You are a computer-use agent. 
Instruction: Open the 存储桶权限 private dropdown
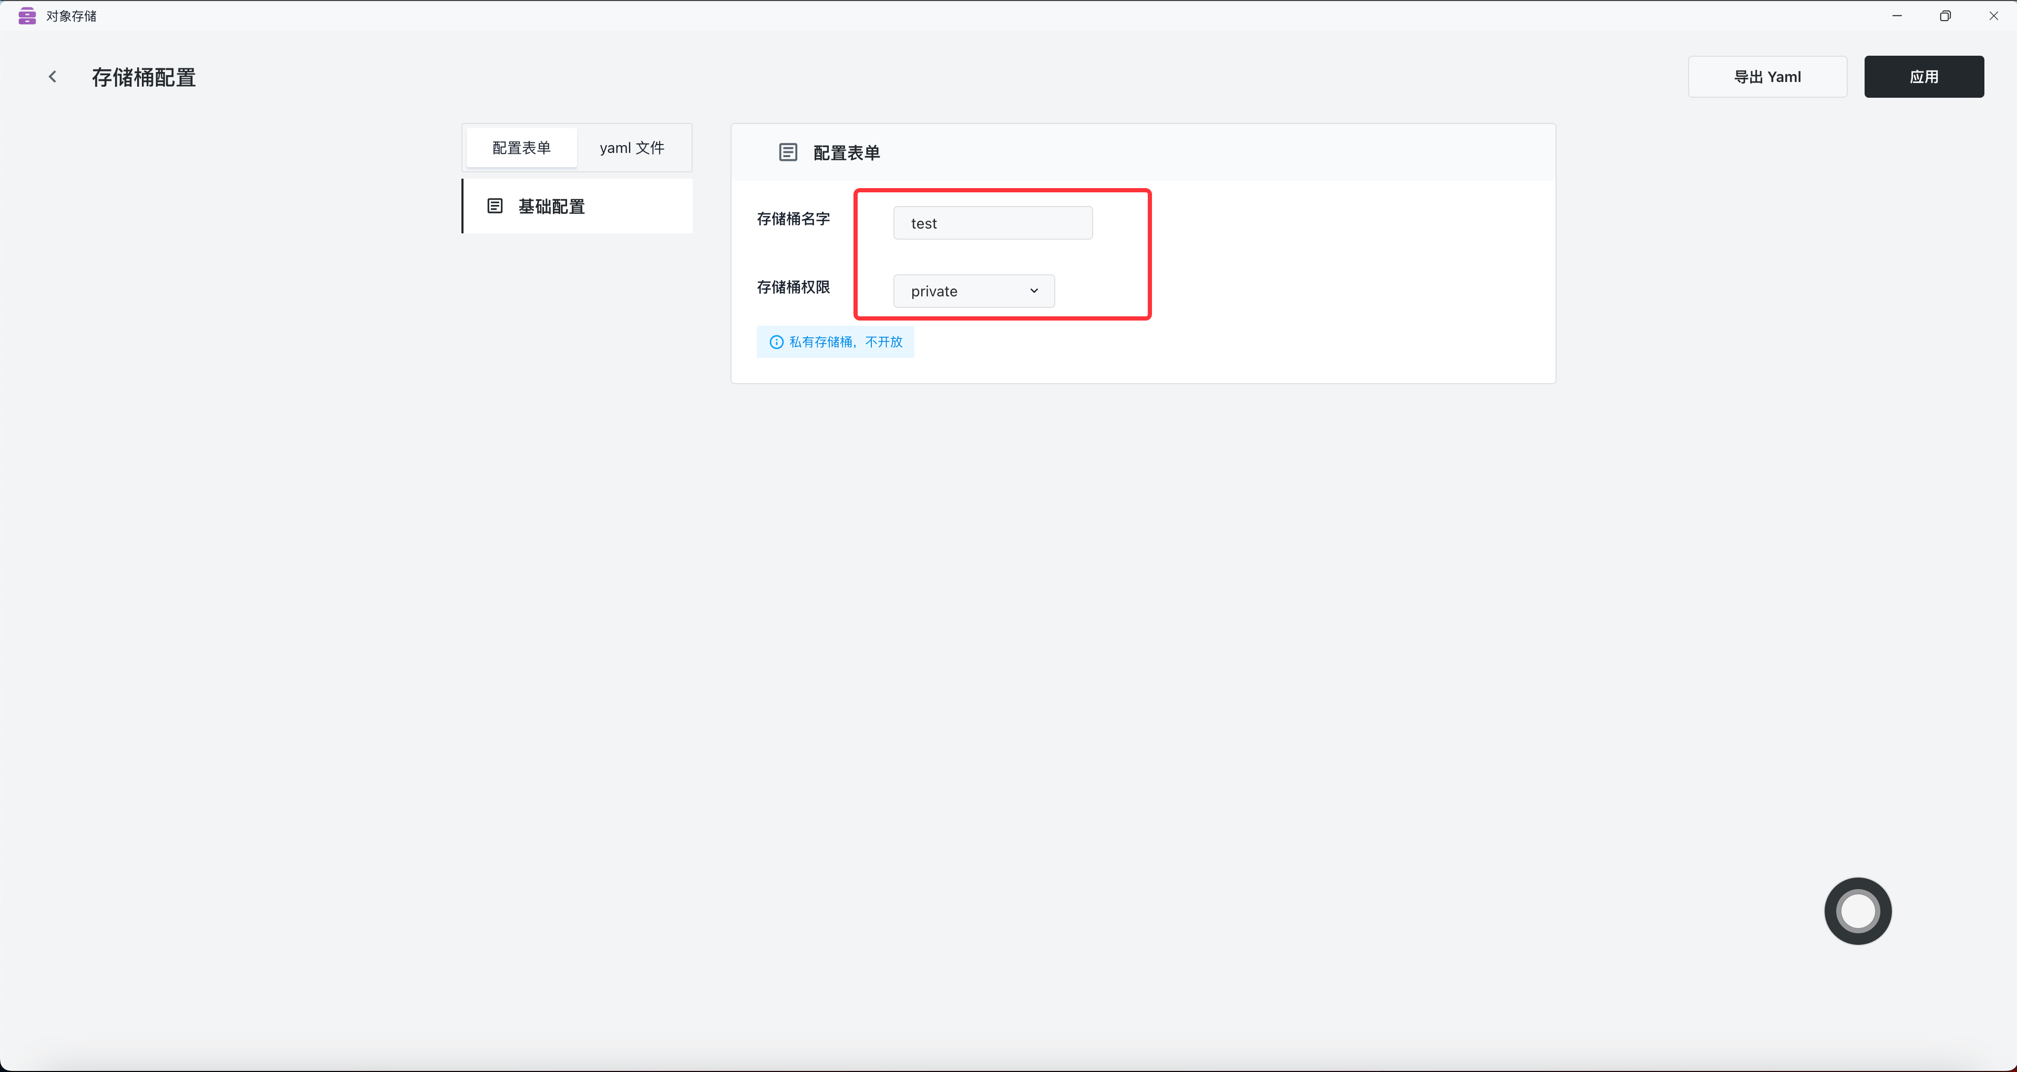coord(973,291)
